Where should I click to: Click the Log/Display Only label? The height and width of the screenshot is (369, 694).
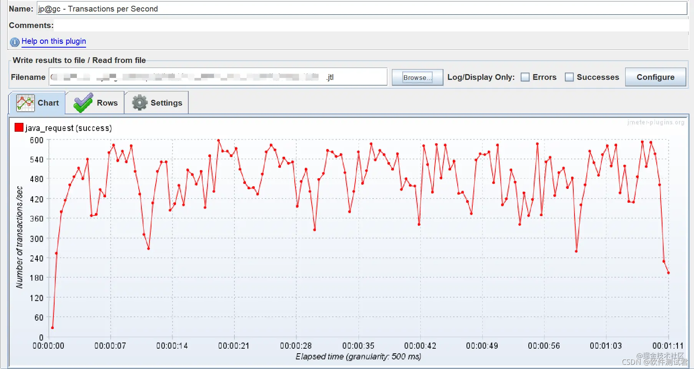click(481, 77)
